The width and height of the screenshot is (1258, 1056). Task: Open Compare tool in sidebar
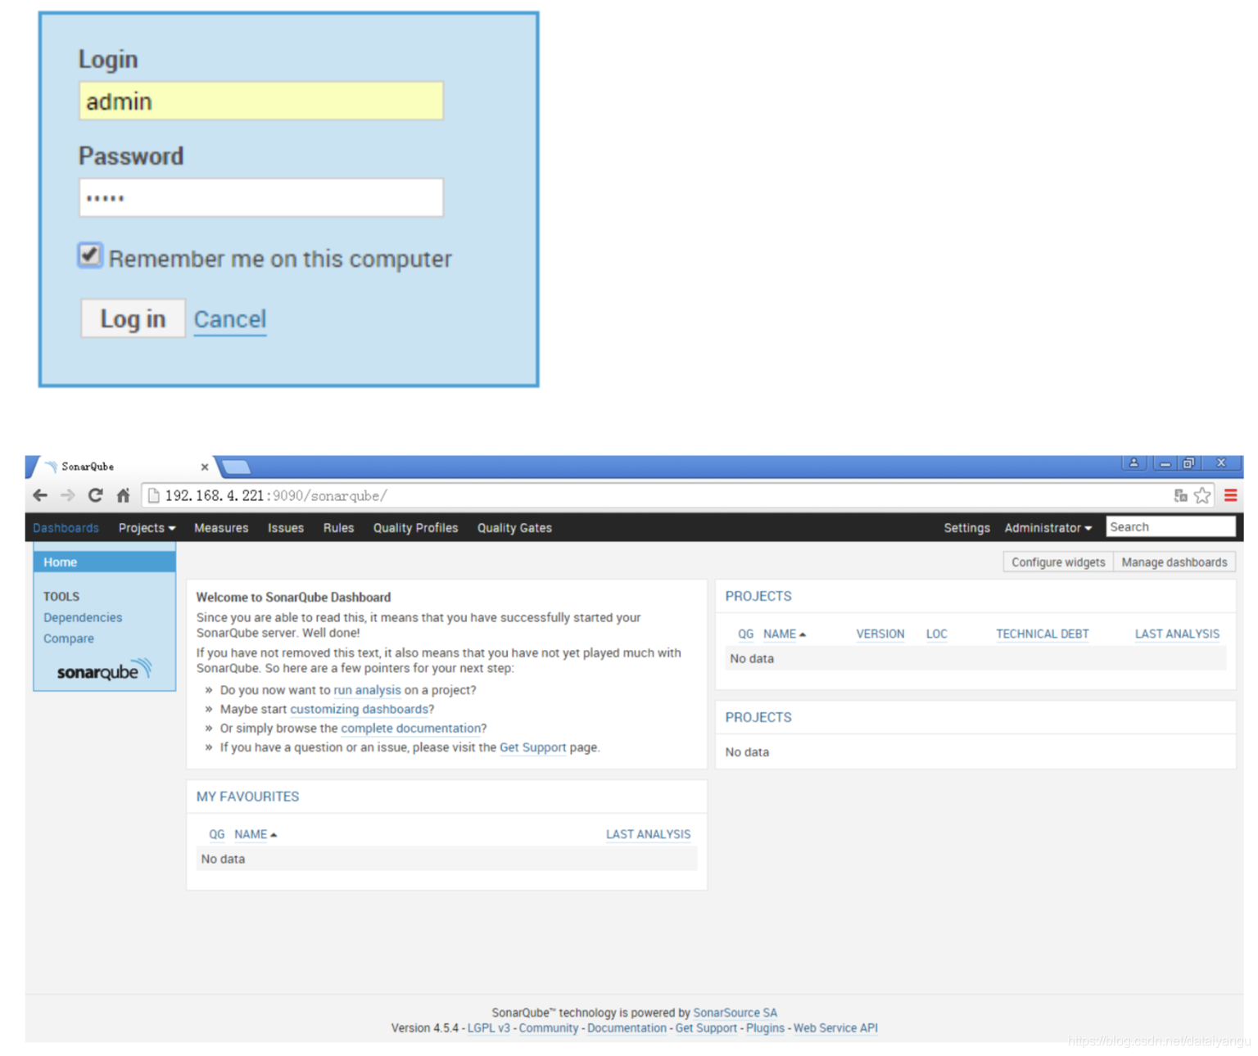[69, 639]
